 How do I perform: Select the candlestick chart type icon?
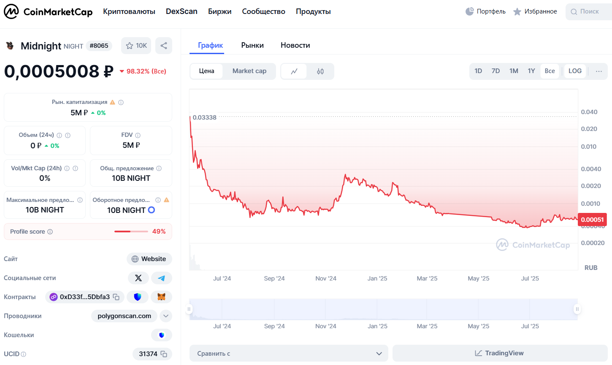tap(320, 71)
